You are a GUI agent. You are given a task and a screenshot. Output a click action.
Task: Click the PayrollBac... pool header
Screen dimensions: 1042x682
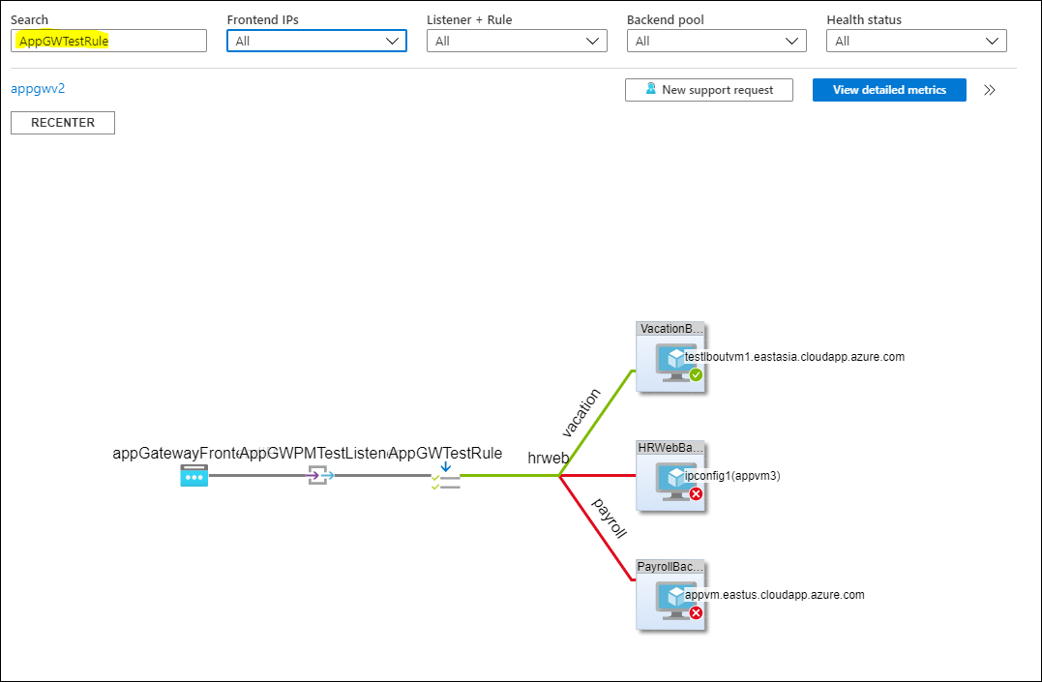pos(670,566)
